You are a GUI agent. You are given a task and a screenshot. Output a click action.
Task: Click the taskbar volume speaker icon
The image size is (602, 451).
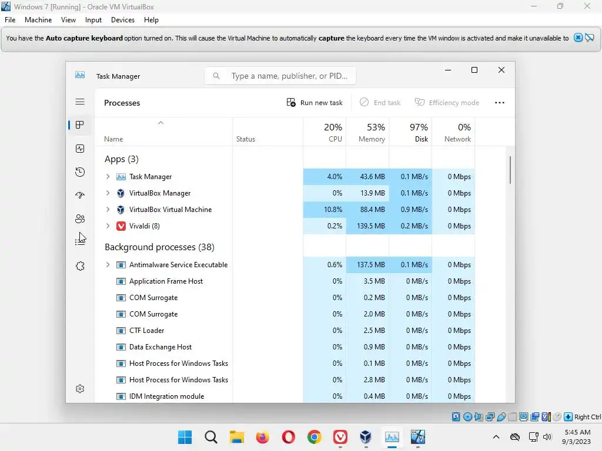coord(547,437)
